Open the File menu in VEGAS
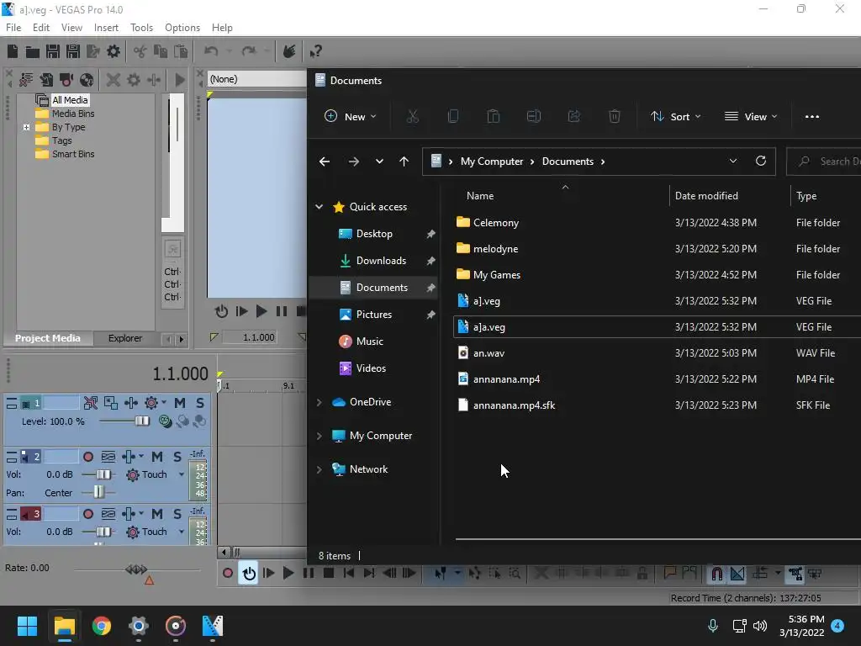 point(13,28)
